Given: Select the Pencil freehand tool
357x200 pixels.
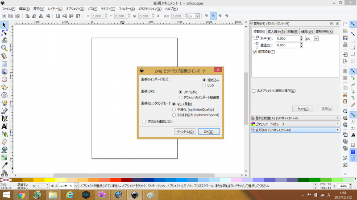Looking at the screenshot, I should point(4,103).
